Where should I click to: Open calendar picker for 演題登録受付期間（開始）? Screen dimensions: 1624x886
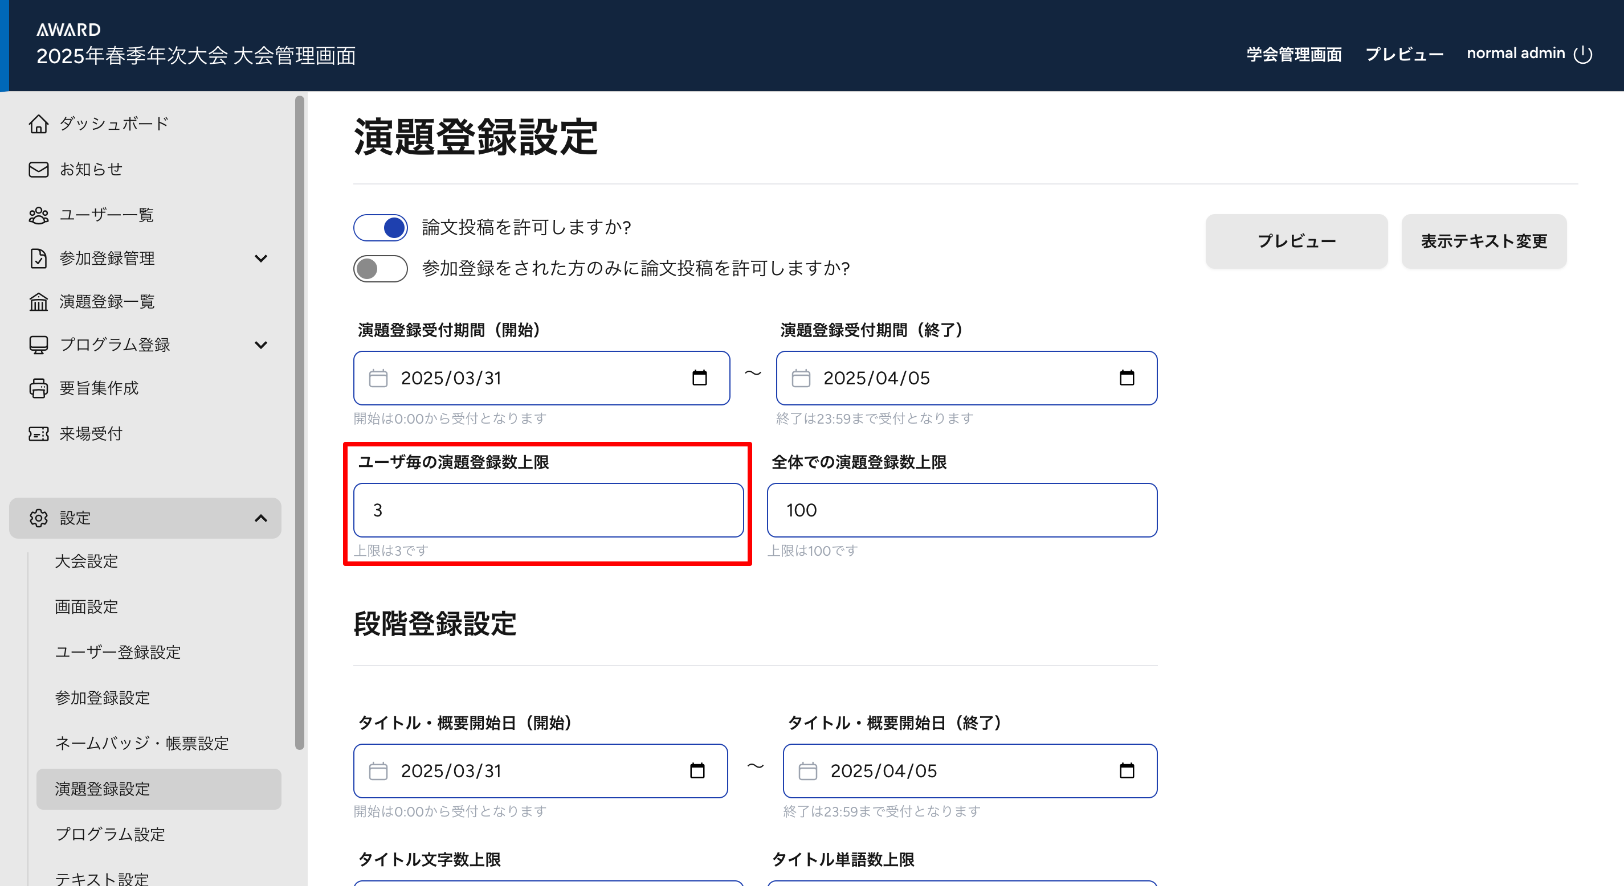pos(699,378)
